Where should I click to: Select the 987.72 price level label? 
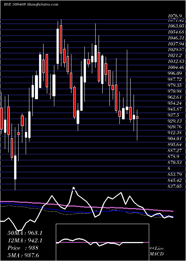tap(174, 79)
